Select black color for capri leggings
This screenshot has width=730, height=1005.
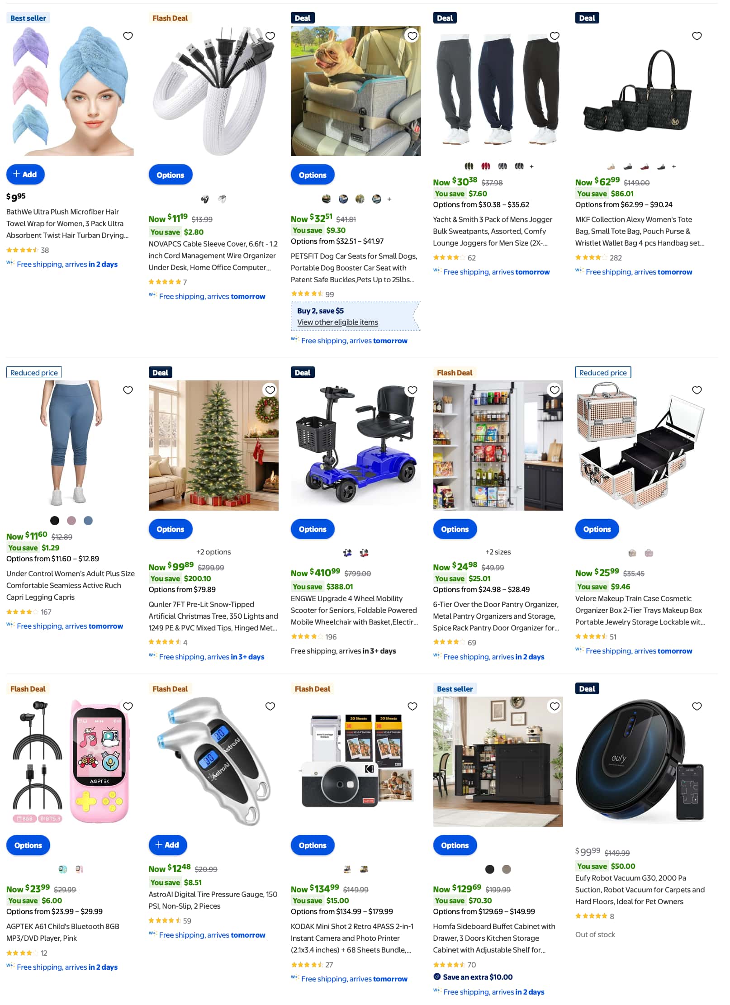click(x=55, y=521)
